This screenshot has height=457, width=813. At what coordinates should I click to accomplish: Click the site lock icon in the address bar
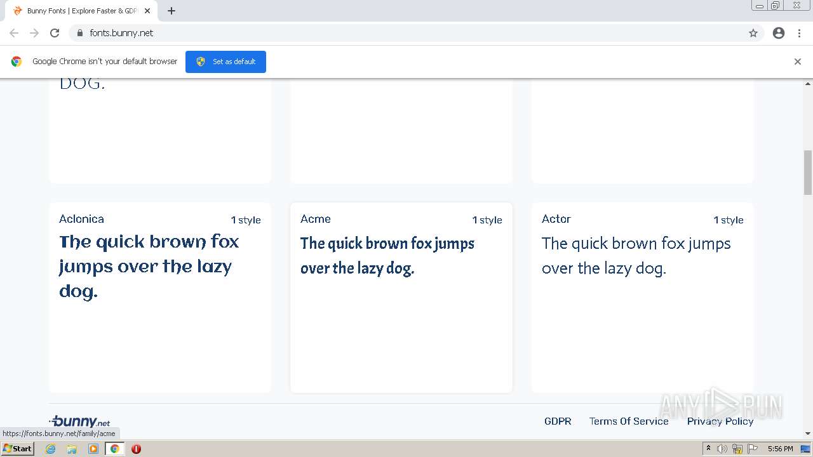[79, 33]
